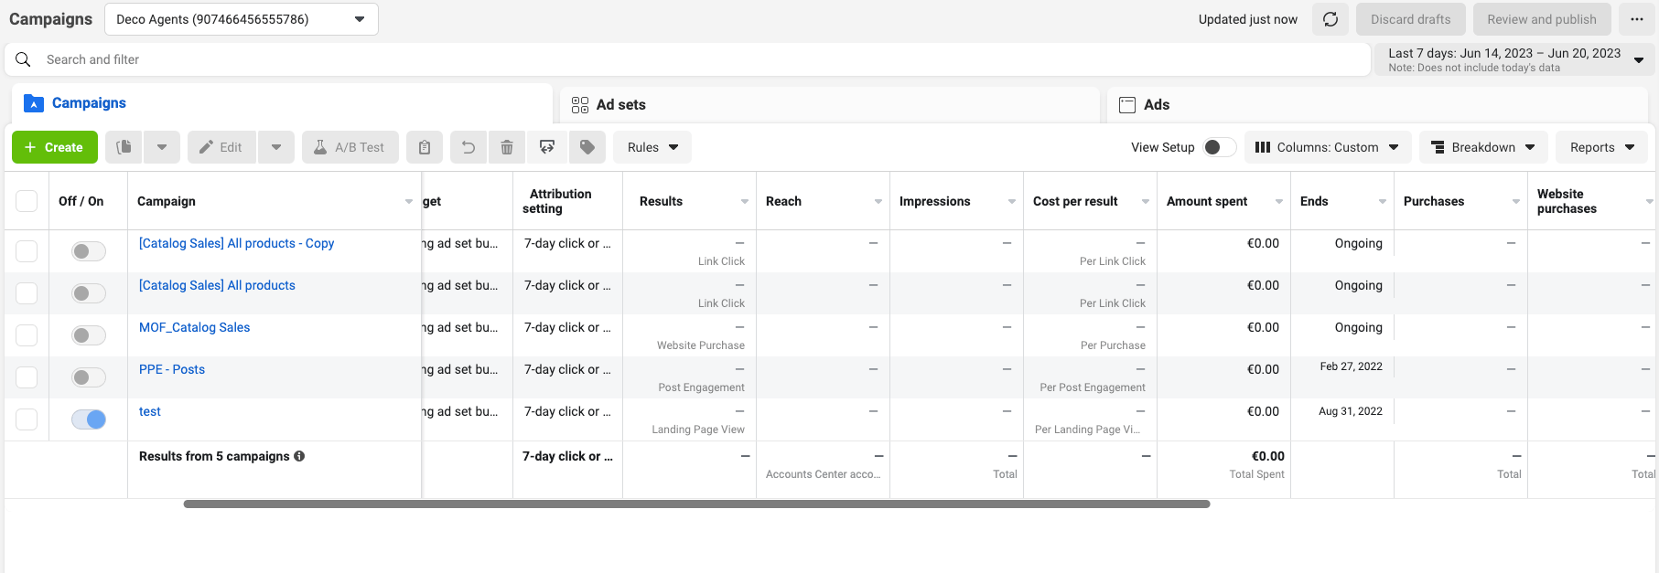Image resolution: width=1659 pixels, height=573 pixels.
Task: Click the trash delete icon
Action: pos(507,147)
